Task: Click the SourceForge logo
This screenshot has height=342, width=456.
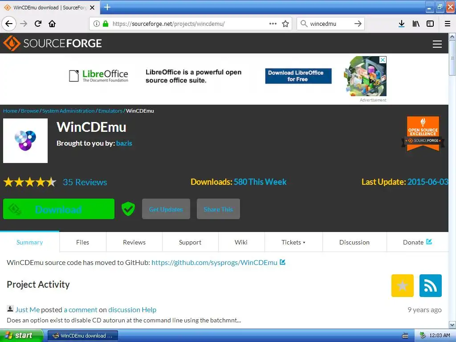Action: (x=53, y=43)
